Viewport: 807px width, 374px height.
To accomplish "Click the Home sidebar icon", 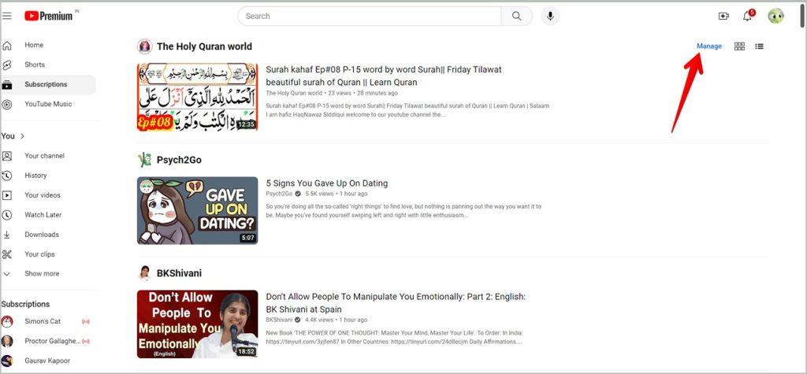I will (7, 45).
